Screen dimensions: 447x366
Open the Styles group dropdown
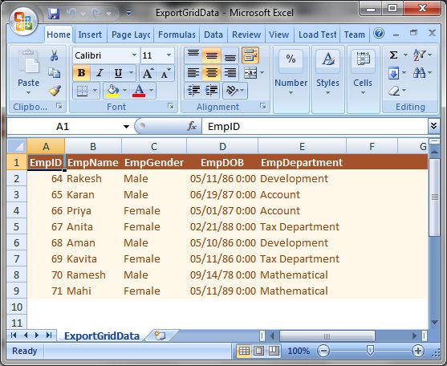328,79
